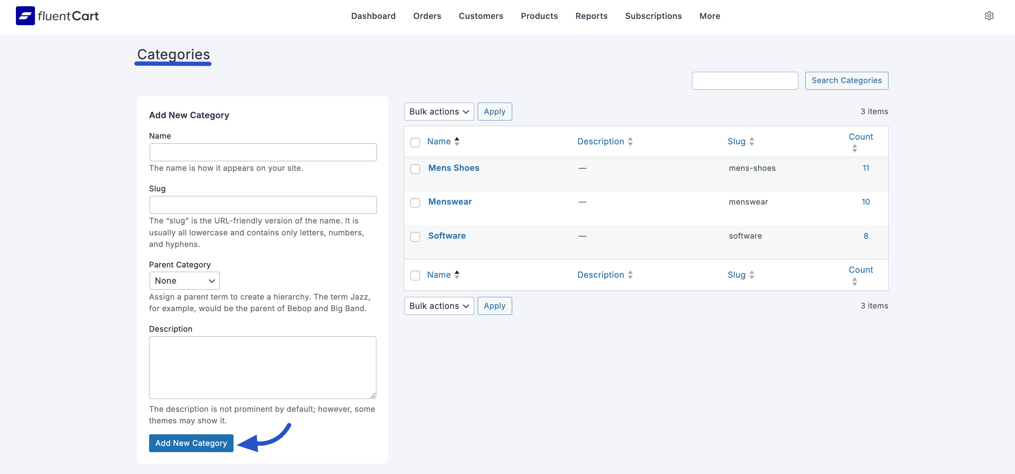The height and width of the screenshot is (474, 1015).
Task: Open the settings gear icon
Action: (x=989, y=16)
